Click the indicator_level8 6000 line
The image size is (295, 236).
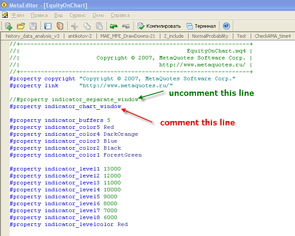[63, 218]
